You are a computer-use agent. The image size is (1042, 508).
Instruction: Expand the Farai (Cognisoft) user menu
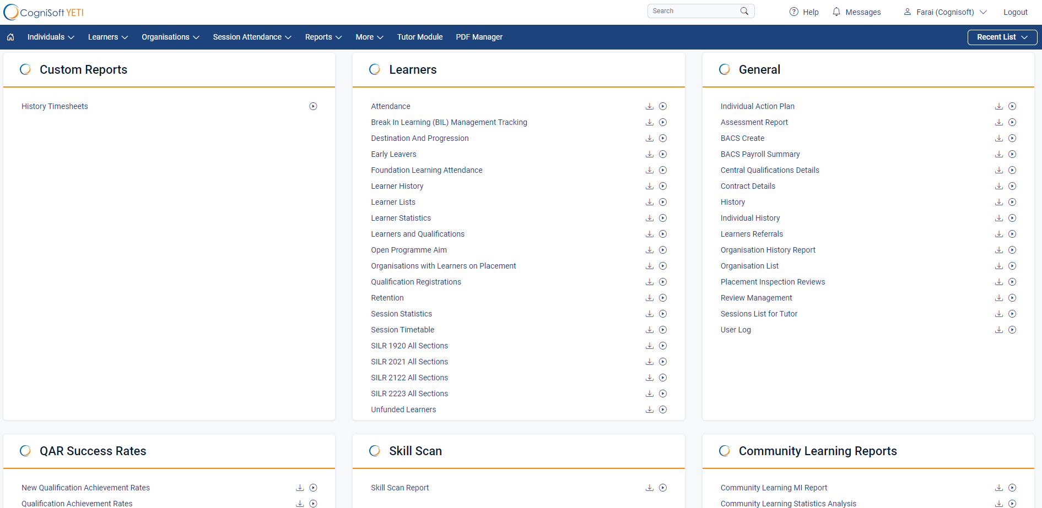pos(944,12)
